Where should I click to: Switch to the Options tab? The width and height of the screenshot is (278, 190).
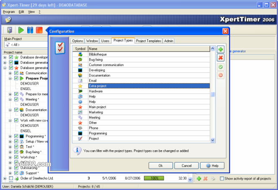pos(77,41)
